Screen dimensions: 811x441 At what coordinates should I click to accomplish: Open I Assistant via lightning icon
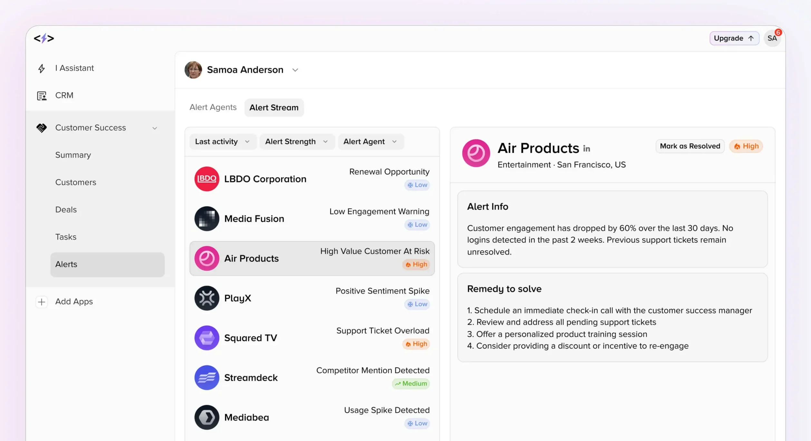[x=42, y=69]
